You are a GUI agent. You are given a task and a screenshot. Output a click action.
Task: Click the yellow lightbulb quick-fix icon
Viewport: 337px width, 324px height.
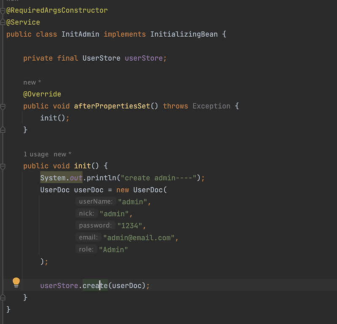[16, 282]
